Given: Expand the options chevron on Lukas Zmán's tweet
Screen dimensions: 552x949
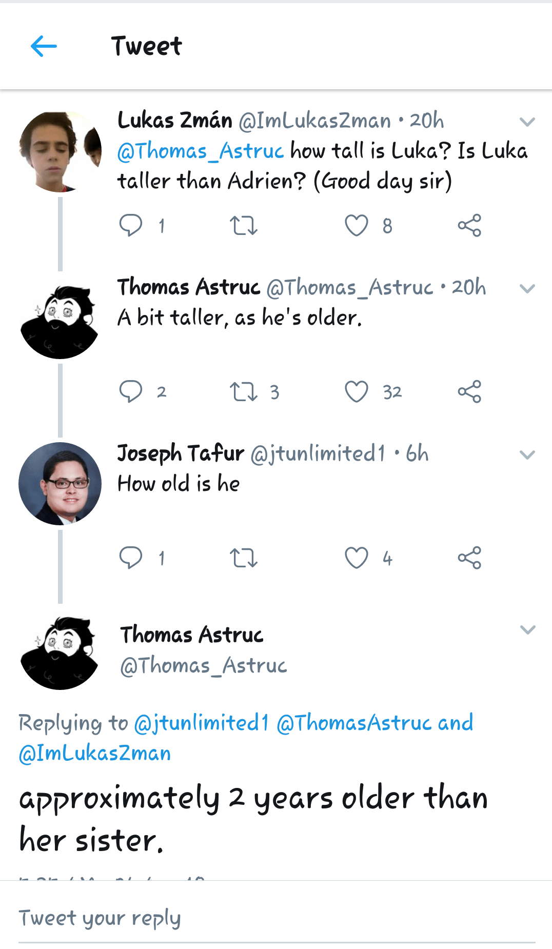Looking at the screenshot, I should pos(527,122).
